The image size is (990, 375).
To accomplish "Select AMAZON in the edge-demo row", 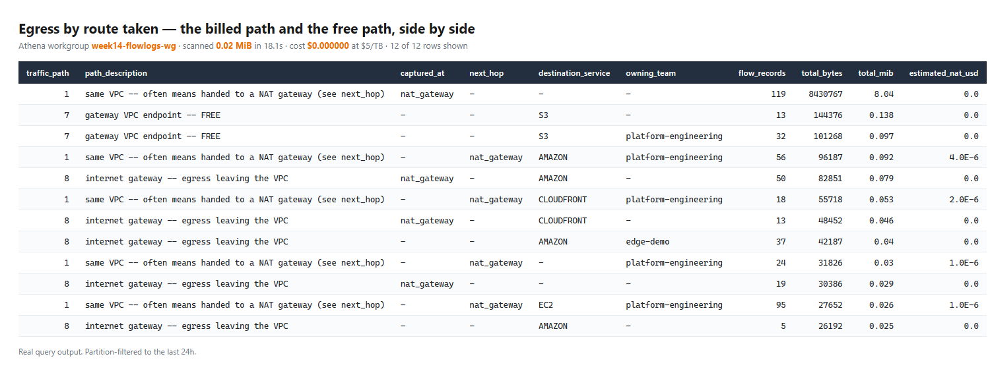I will 553,242.
